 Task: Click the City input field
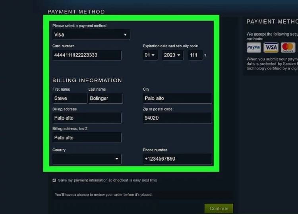(177, 98)
